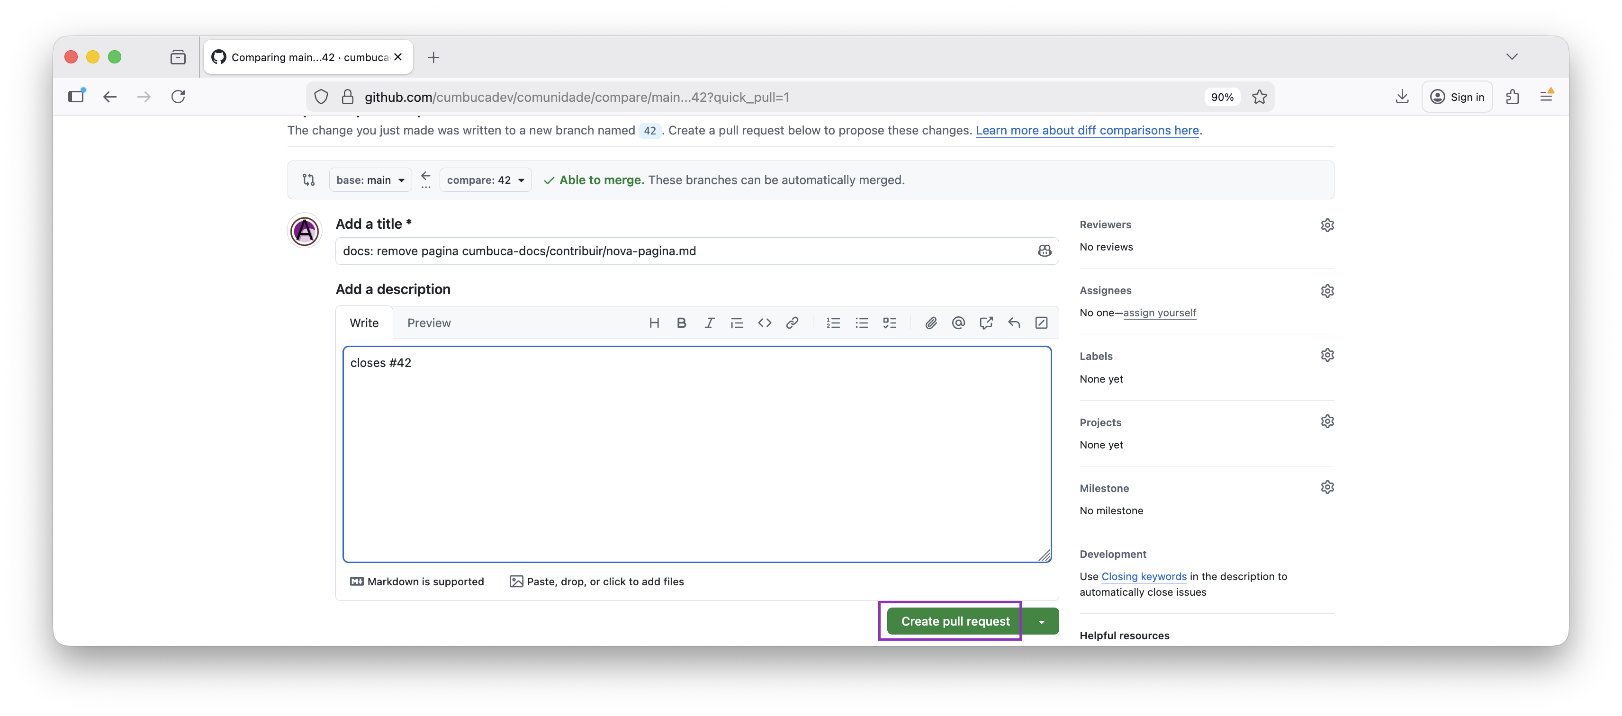Open Milestone settings gear
The height and width of the screenshot is (716, 1622).
pos(1327,487)
